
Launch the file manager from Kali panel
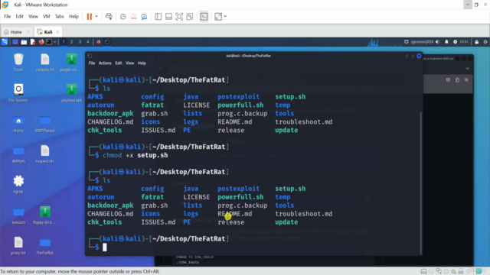click(x=24, y=42)
